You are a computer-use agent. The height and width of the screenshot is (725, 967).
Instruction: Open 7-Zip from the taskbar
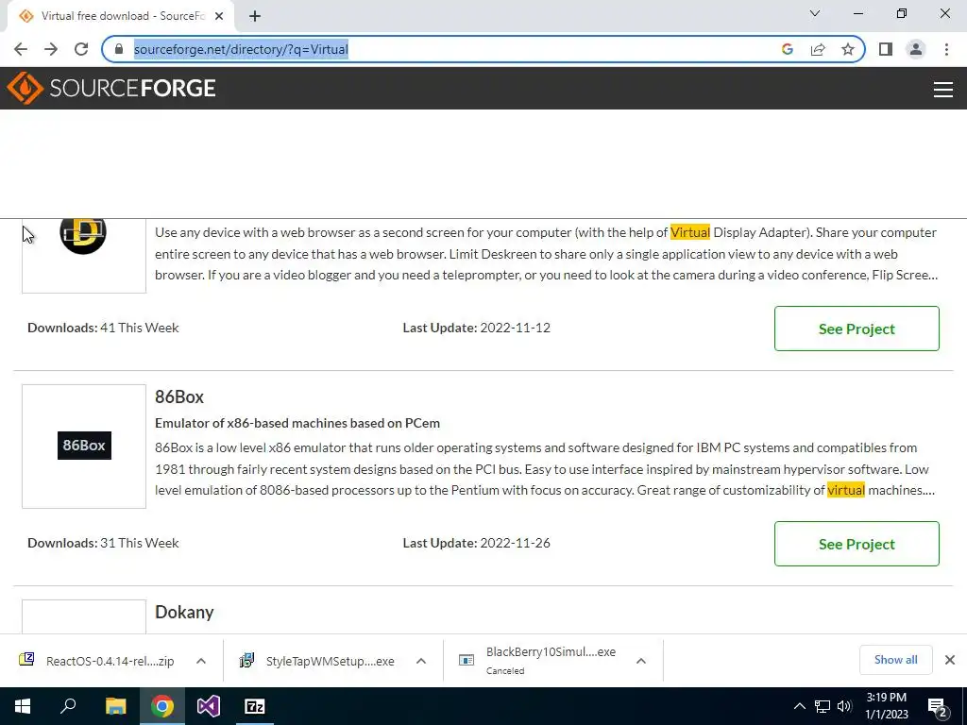coord(255,706)
